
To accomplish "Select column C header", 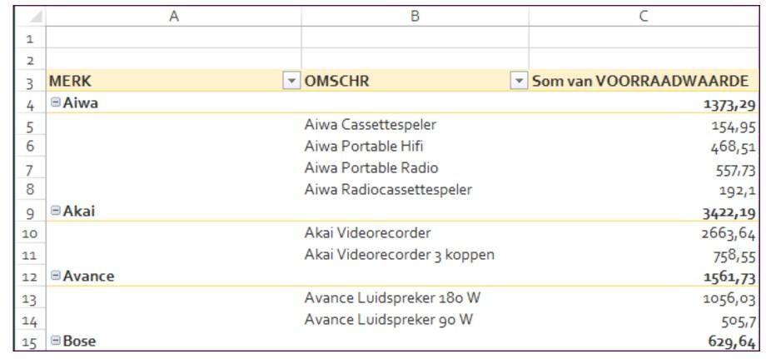I will point(643,16).
